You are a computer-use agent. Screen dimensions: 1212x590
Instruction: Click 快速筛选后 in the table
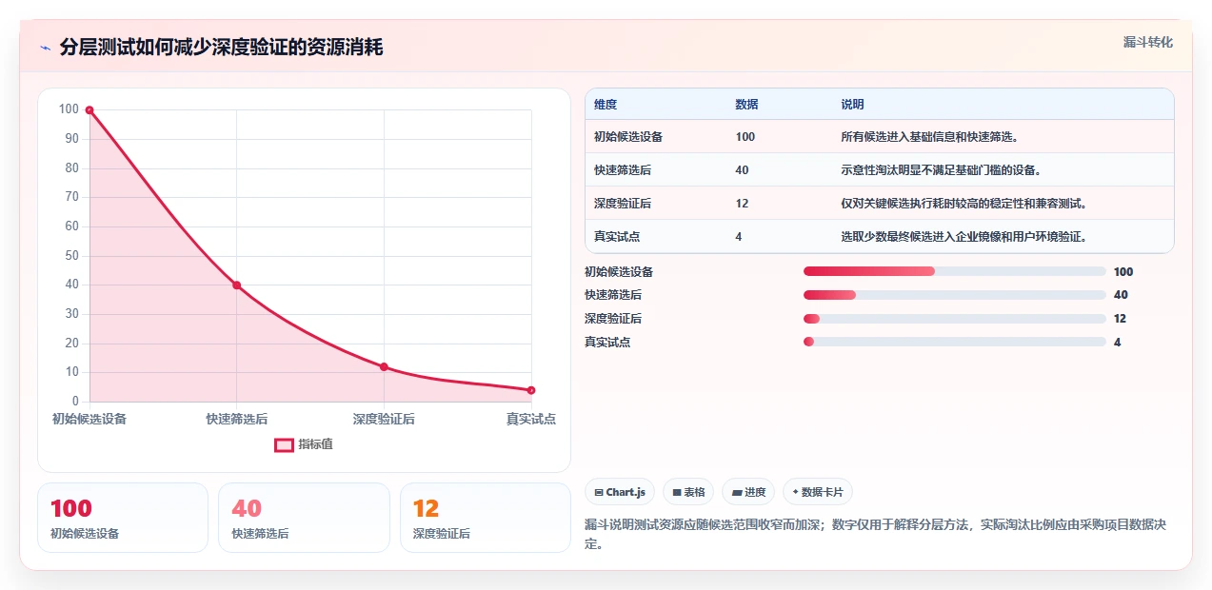coord(623,170)
